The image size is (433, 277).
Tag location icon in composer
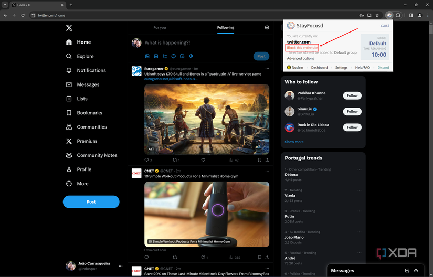click(191, 56)
